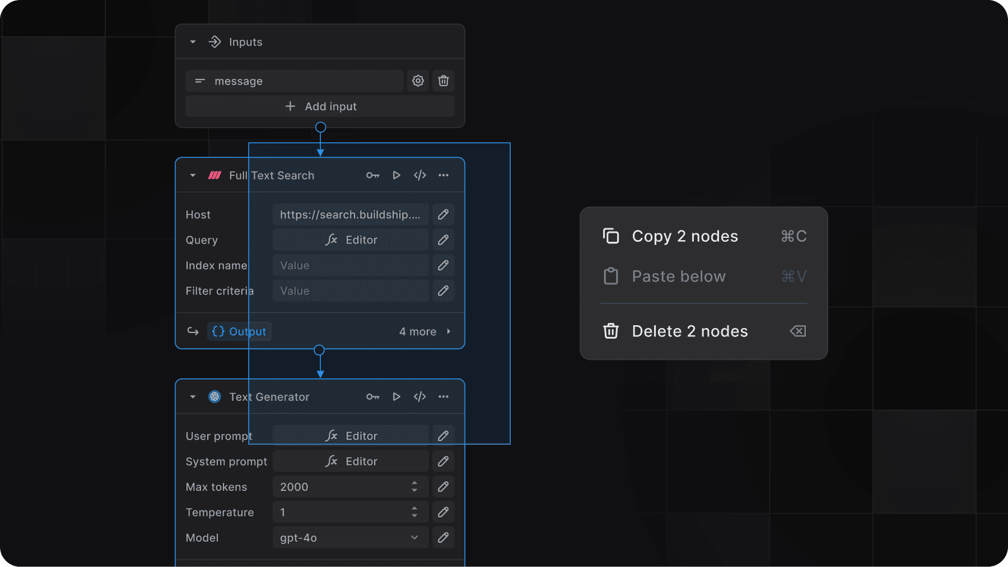Screen dimensions: 1008x567
Task: Open the System prompt Editor
Action: click(x=351, y=462)
